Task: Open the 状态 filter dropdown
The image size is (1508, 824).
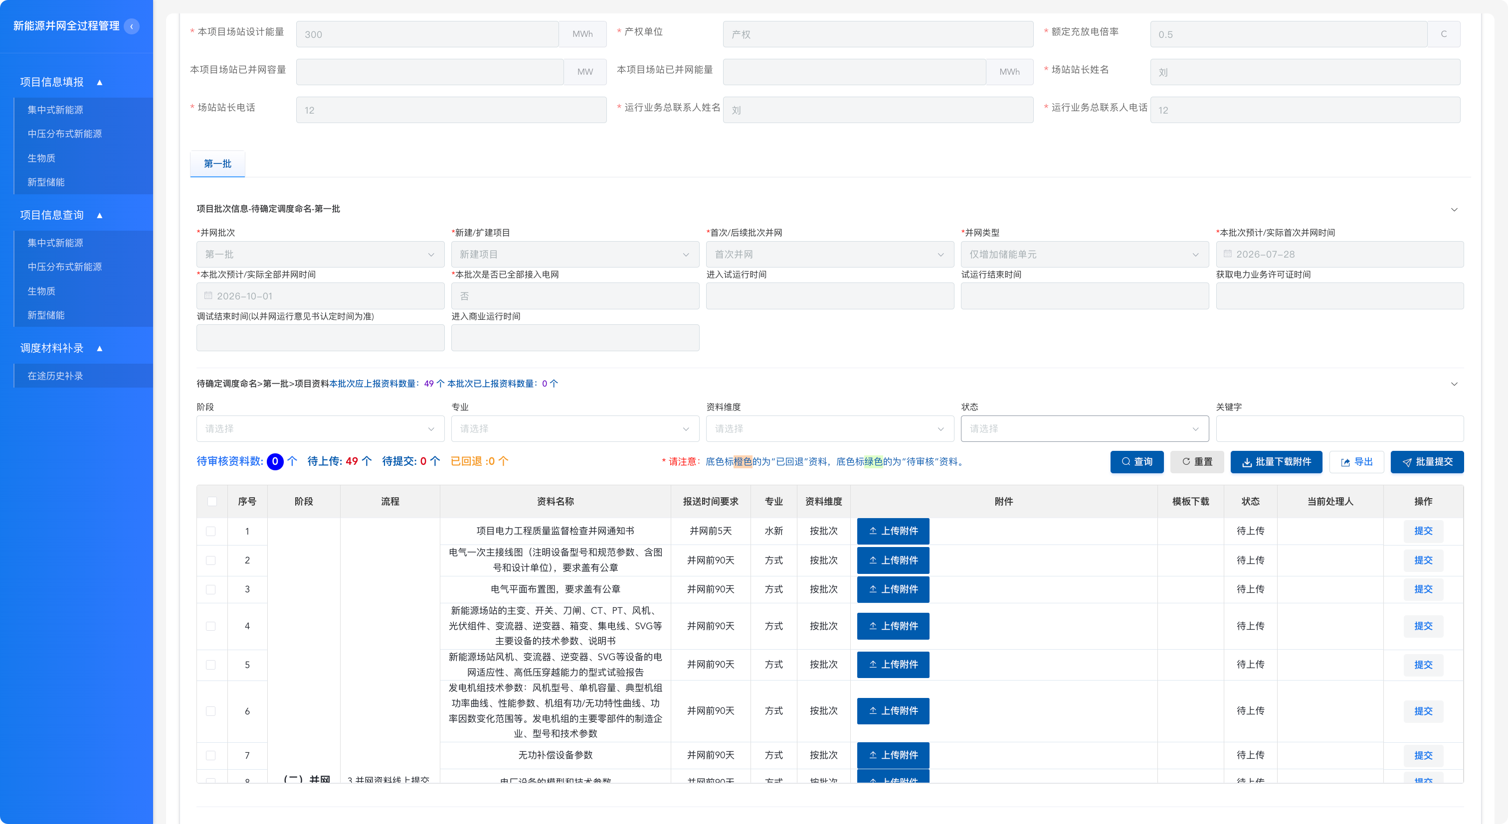Action: [1085, 428]
